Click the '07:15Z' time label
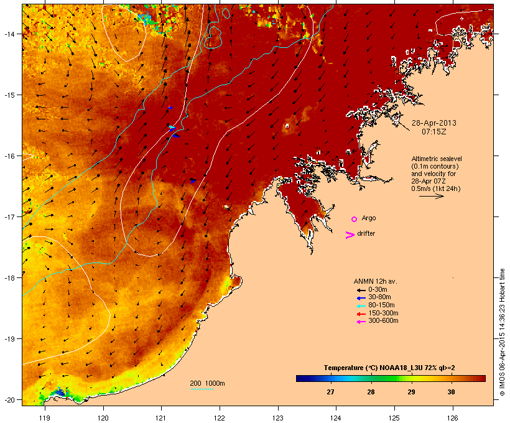510x423 pixels. coord(434,132)
